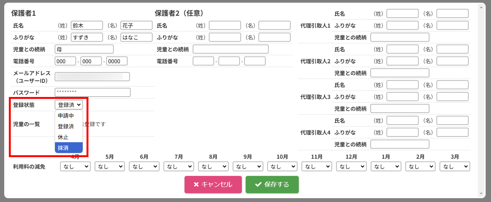Open the 10月 fee reduction dropdown
The image size is (491, 202).
[x=282, y=167]
